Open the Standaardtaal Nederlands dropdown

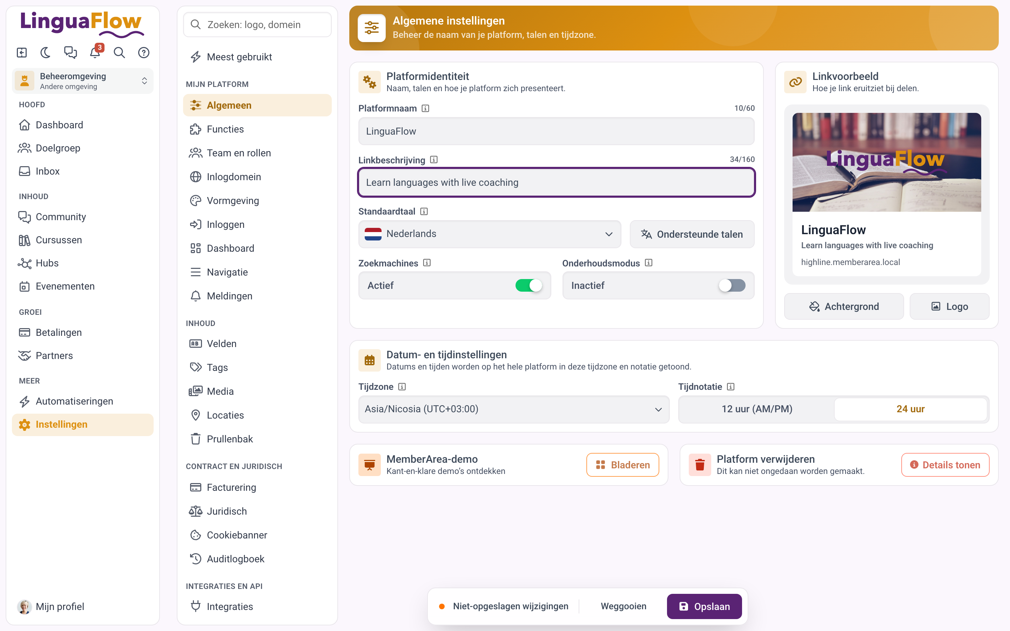pyautogui.click(x=489, y=234)
